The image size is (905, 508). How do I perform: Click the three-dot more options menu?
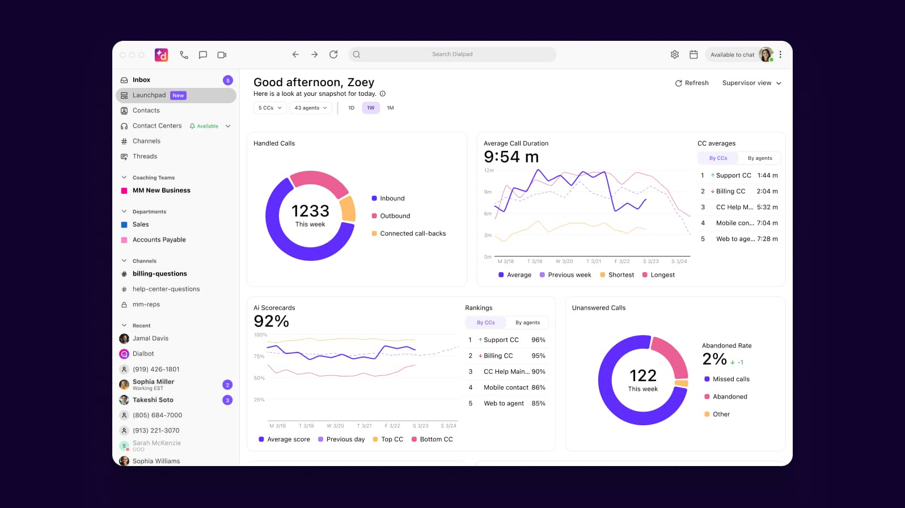pyautogui.click(x=780, y=54)
